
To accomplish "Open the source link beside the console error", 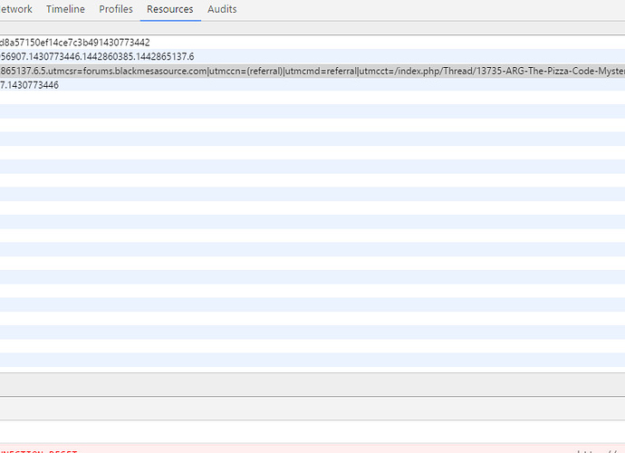I will click(601, 450).
